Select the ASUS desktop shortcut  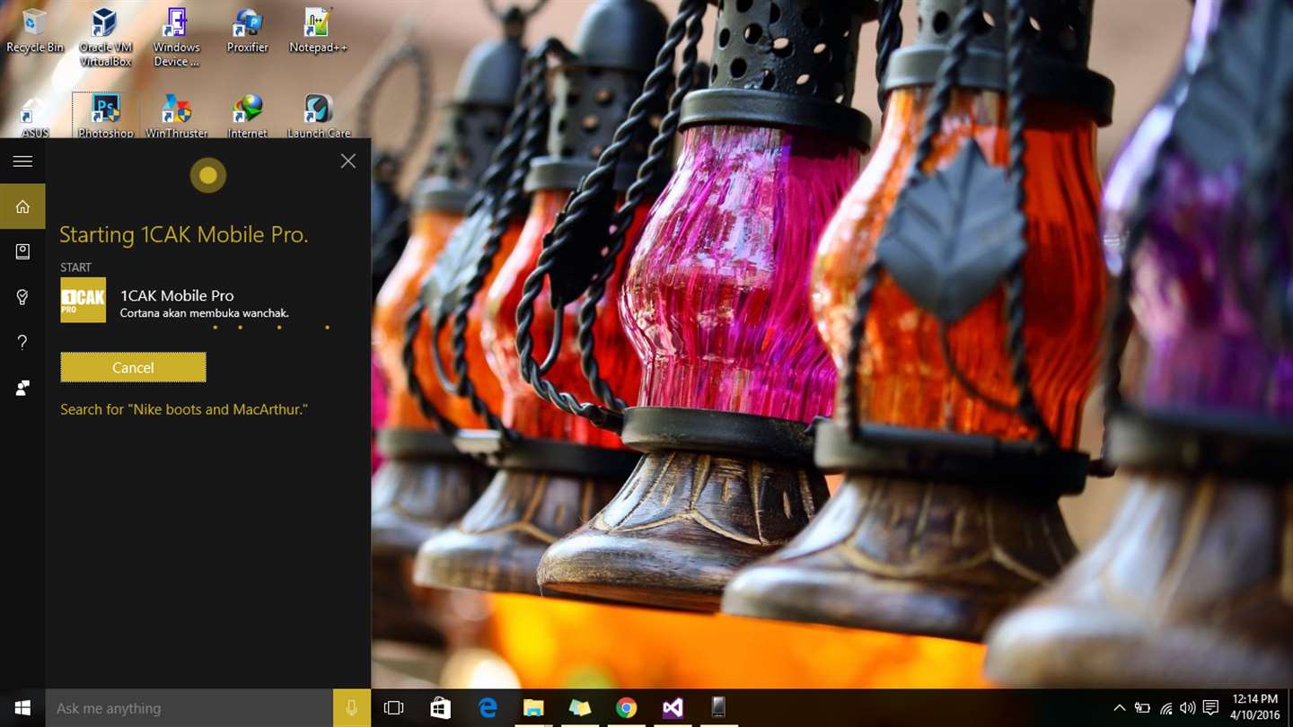tap(35, 117)
